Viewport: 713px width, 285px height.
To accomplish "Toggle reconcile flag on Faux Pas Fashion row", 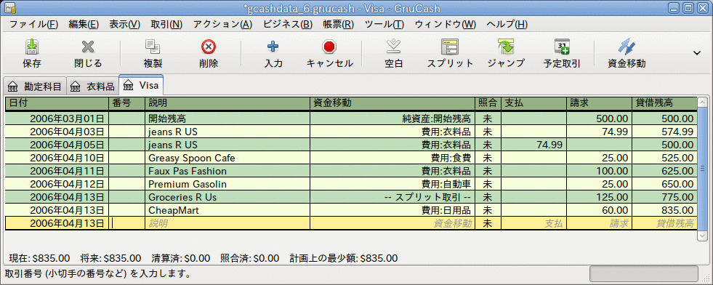I will (x=488, y=172).
